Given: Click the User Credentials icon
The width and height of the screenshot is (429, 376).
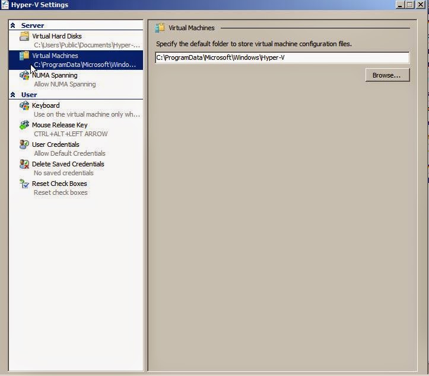Looking at the screenshot, I should 24,144.
